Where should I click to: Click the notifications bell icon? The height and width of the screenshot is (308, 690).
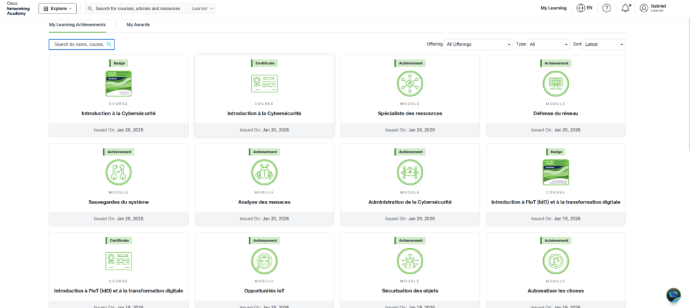[x=625, y=9]
